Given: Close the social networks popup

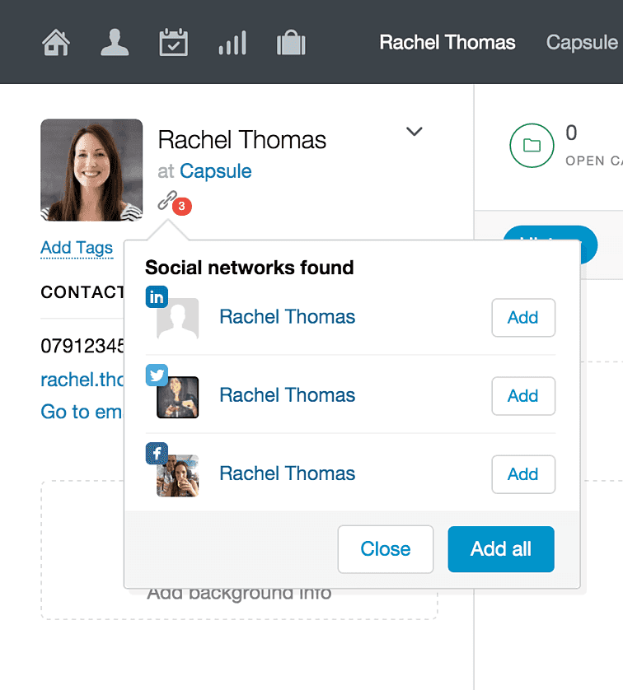Looking at the screenshot, I should click(x=386, y=549).
